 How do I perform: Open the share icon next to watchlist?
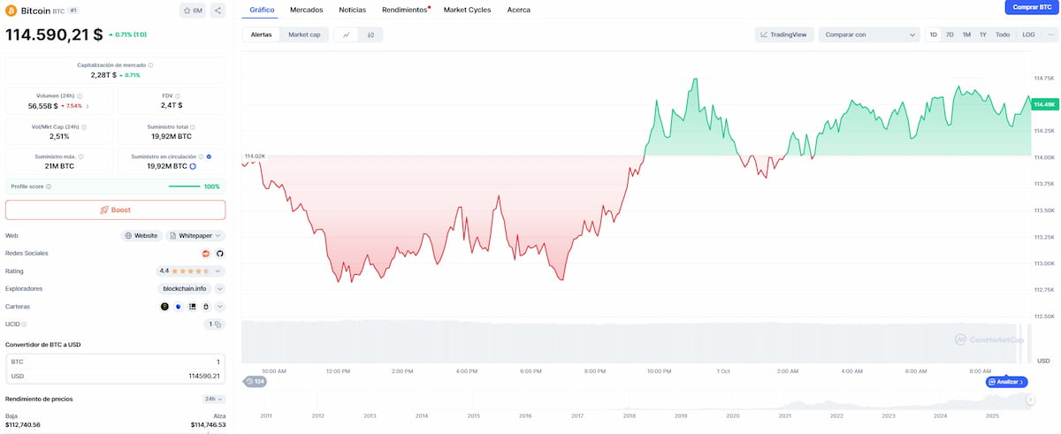point(218,11)
